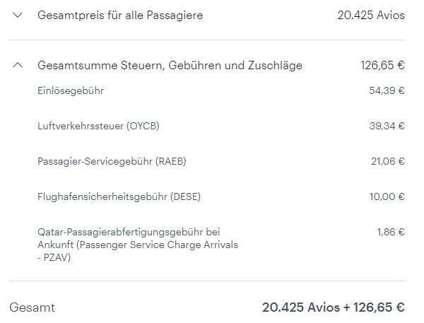
Task: Expand the Gesamtpreis für alle Passagiere chevron
Action: (x=18, y=15)
